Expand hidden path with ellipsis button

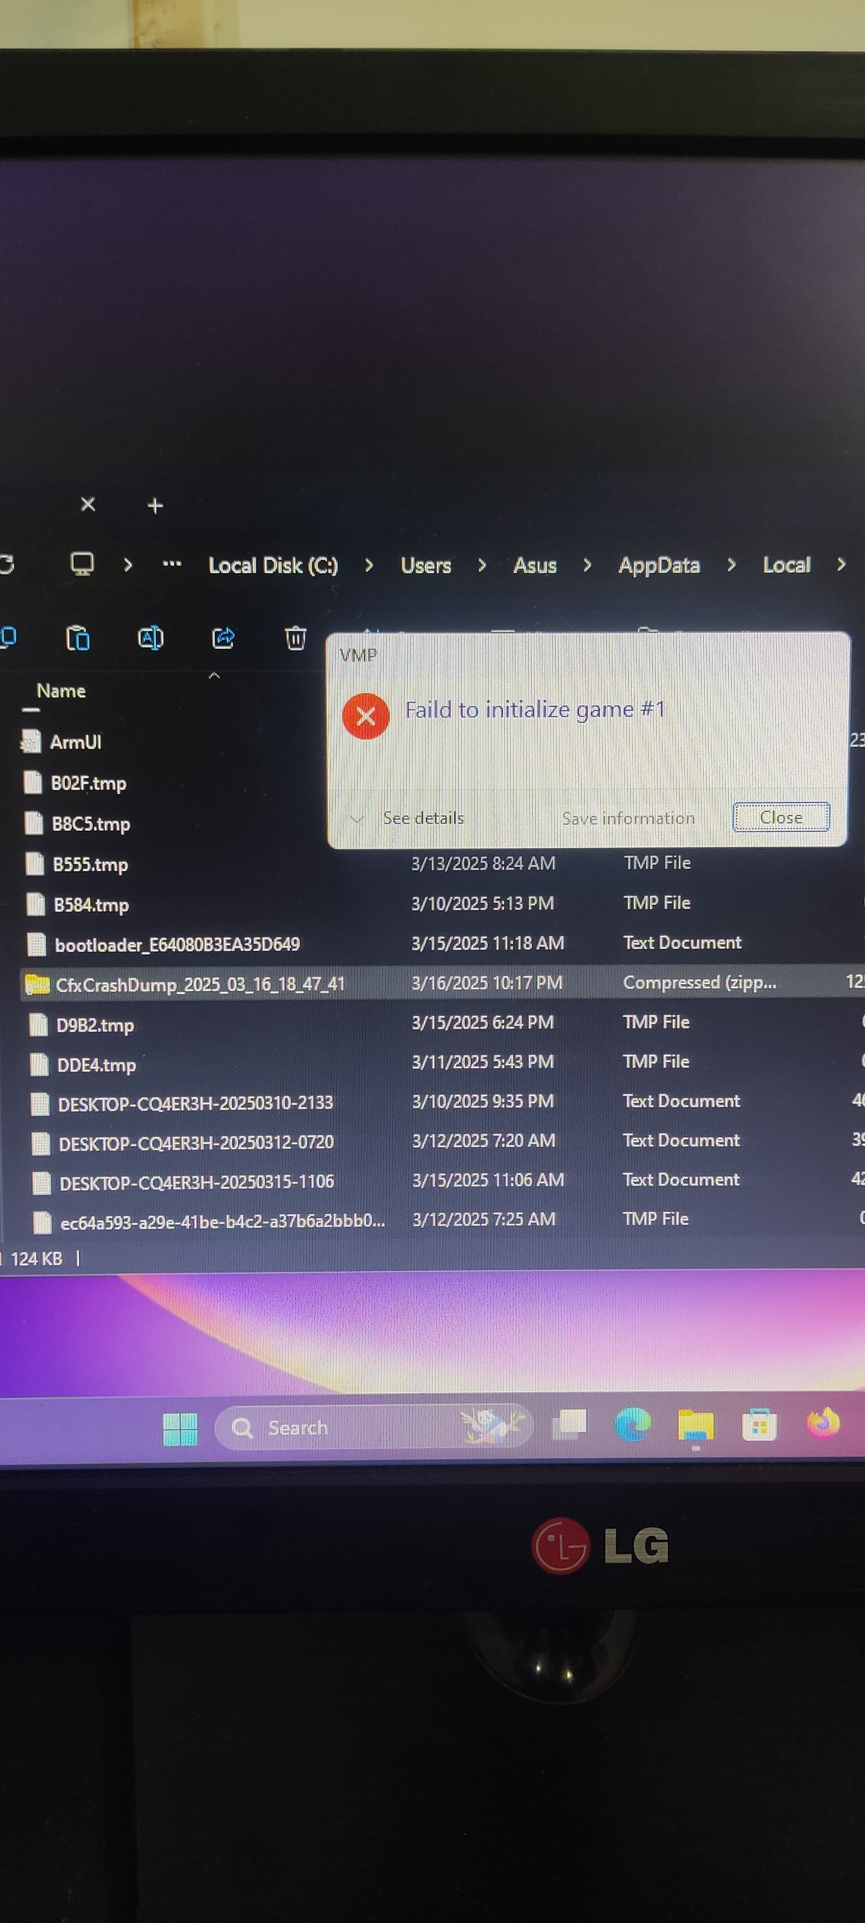(x=172, y=564)
